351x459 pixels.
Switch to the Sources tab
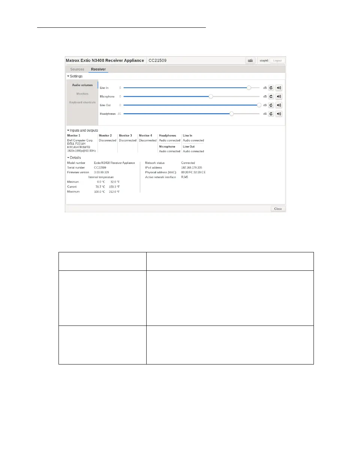tap(77, 69)
